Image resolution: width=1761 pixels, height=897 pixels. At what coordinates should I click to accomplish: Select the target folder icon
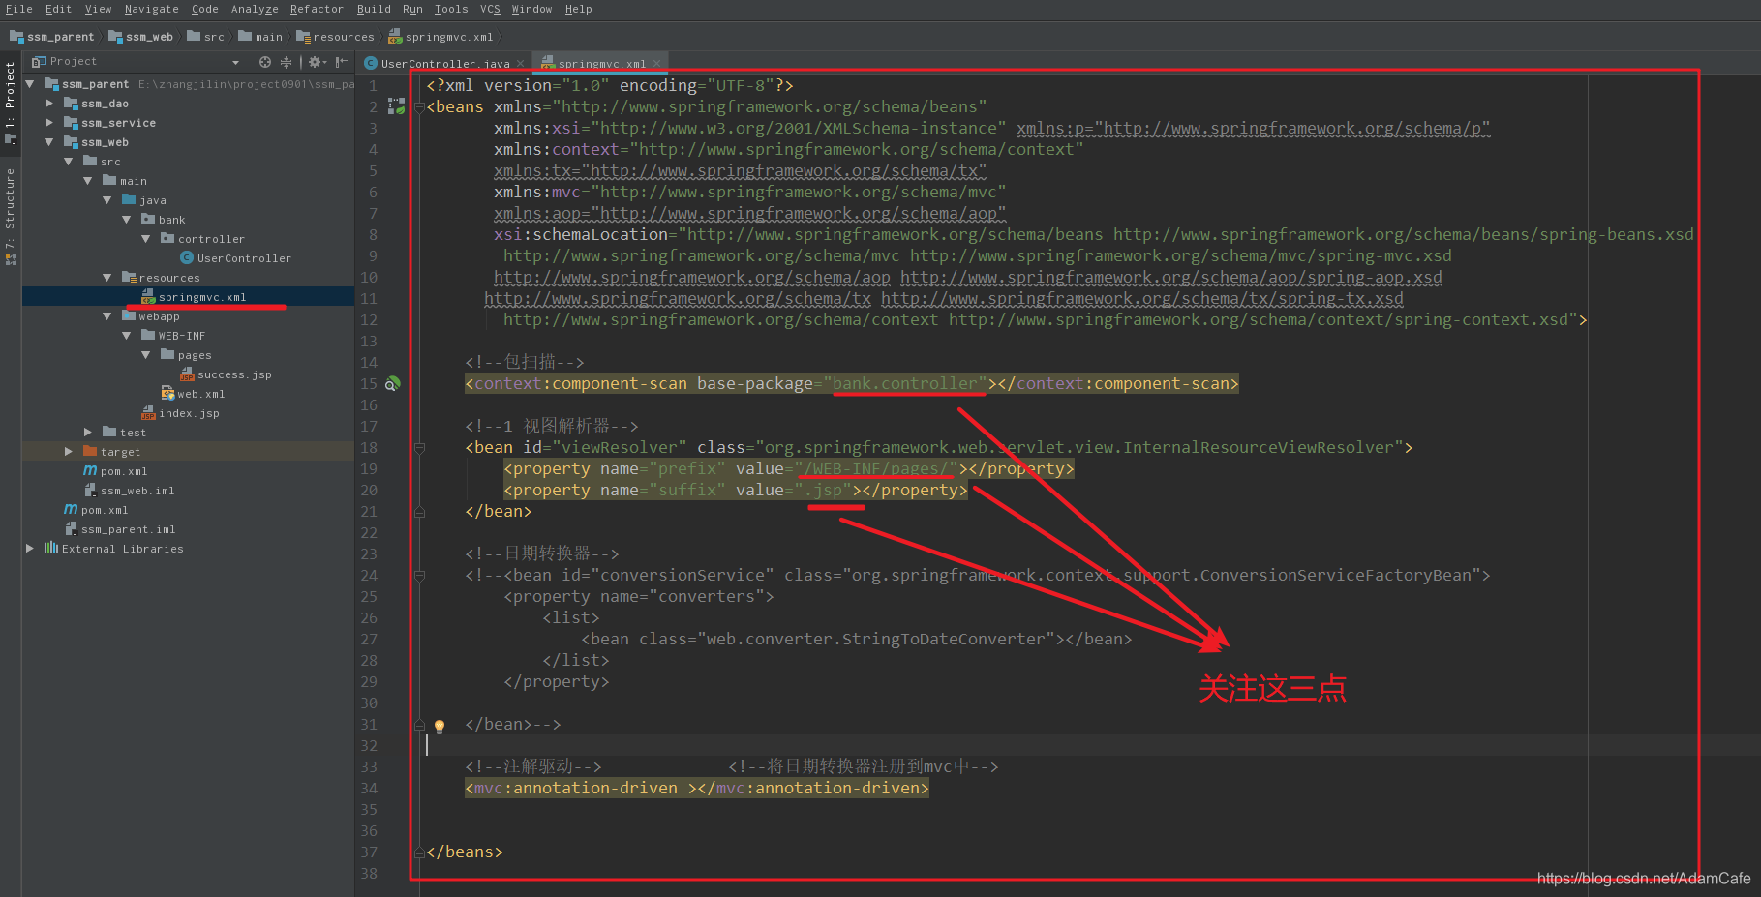[x=90, y=451]
